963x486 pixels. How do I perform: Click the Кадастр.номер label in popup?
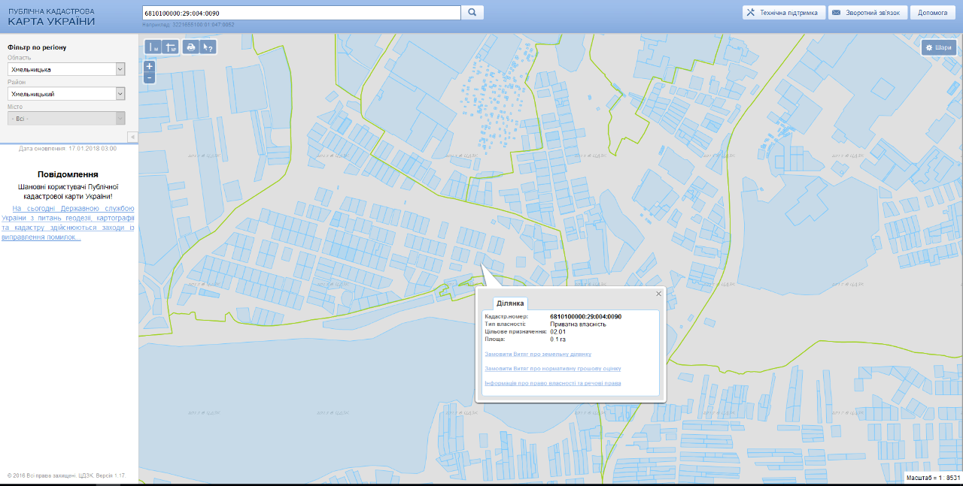[x=507, y=317]
